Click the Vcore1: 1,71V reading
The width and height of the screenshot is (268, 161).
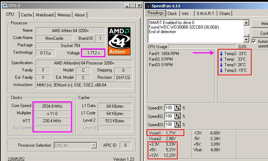click(162, 133)
